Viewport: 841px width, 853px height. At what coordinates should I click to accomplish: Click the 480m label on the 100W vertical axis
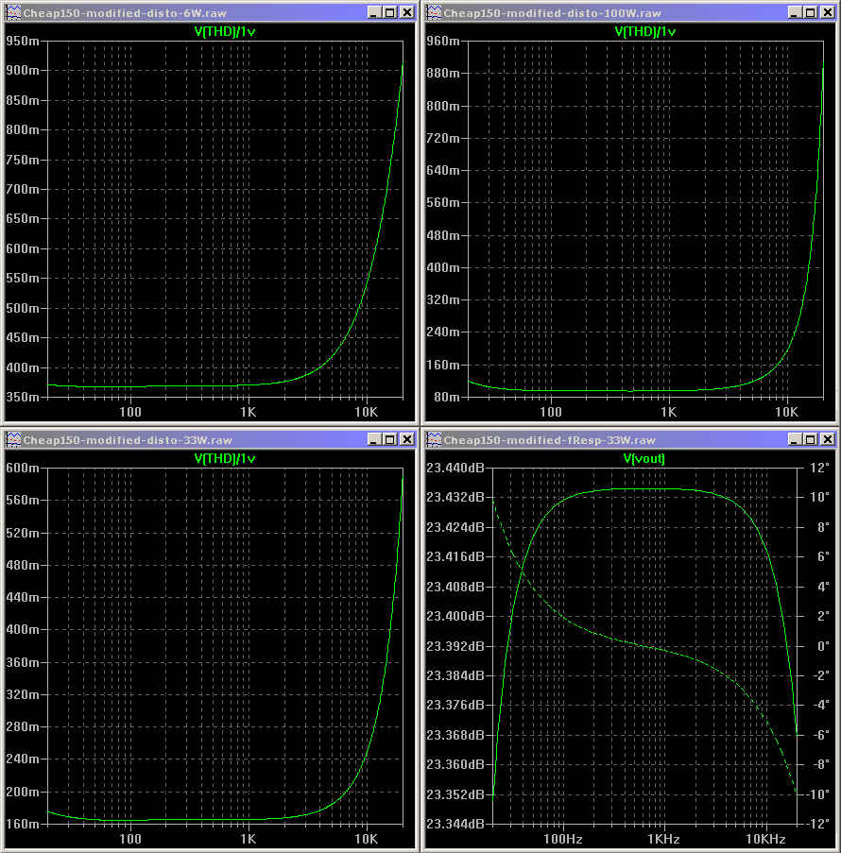443,235
